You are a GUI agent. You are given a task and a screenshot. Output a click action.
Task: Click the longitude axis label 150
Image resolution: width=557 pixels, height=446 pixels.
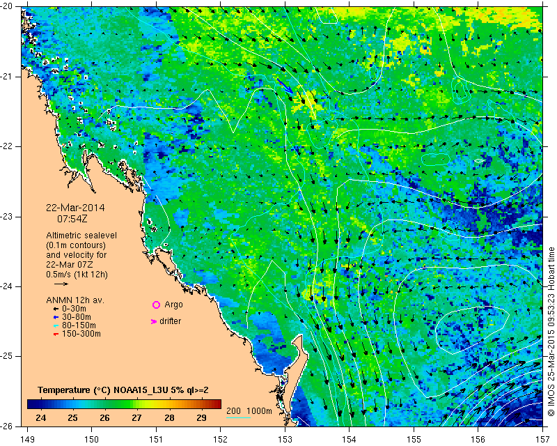tap(92, 440)
